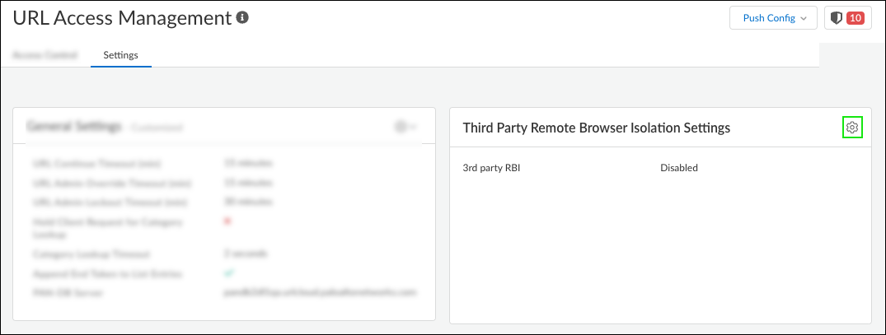Viewport: 886px width, 335px height.
Task: Click the 3rd party RBI label
Action: [x=491, y=168]
